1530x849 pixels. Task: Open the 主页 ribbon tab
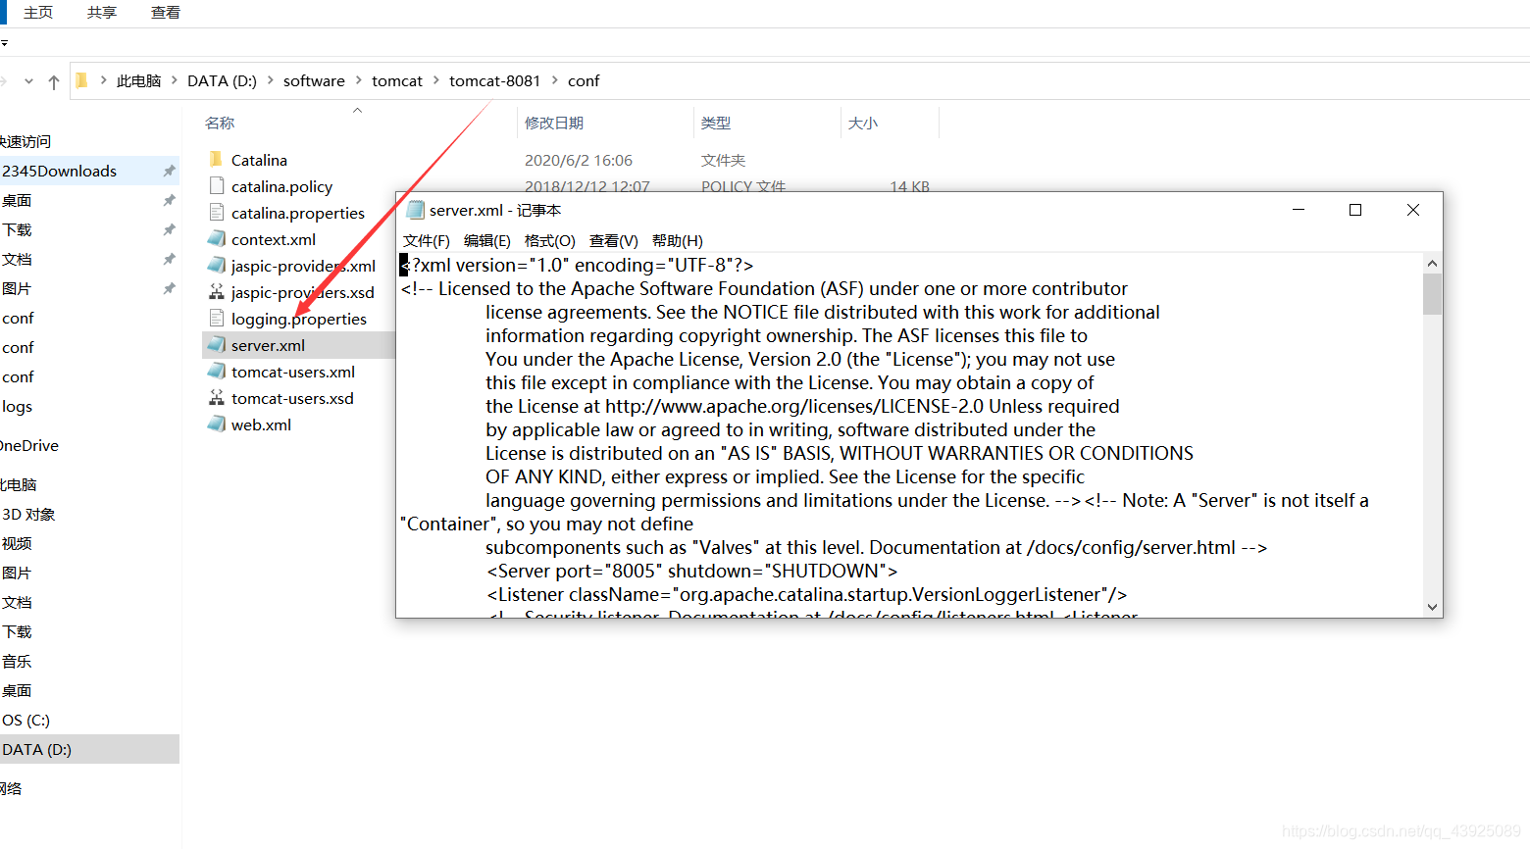[38, 13]
